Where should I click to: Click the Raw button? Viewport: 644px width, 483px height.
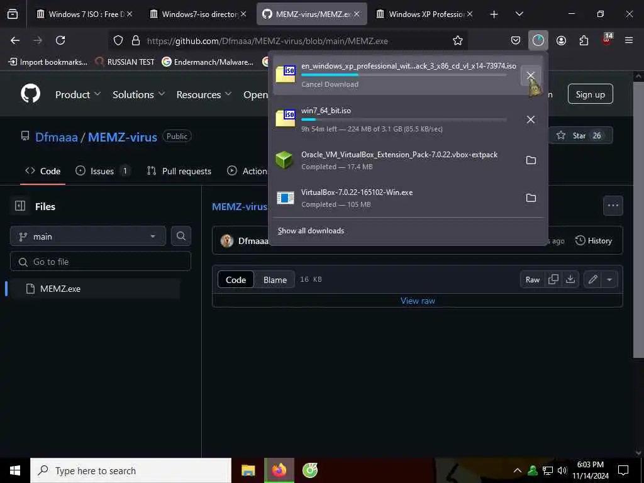point(532,279)
